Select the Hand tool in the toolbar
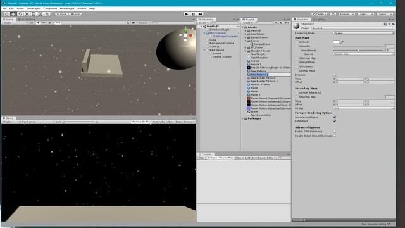The height and width of the screenshot is (228, 405). click(7, 14)
